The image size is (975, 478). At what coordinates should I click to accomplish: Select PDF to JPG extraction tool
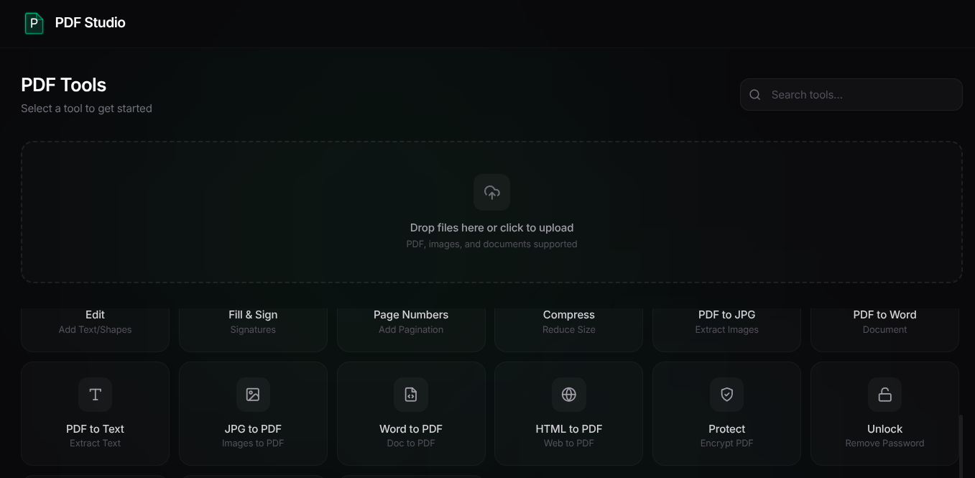[726, 321]
